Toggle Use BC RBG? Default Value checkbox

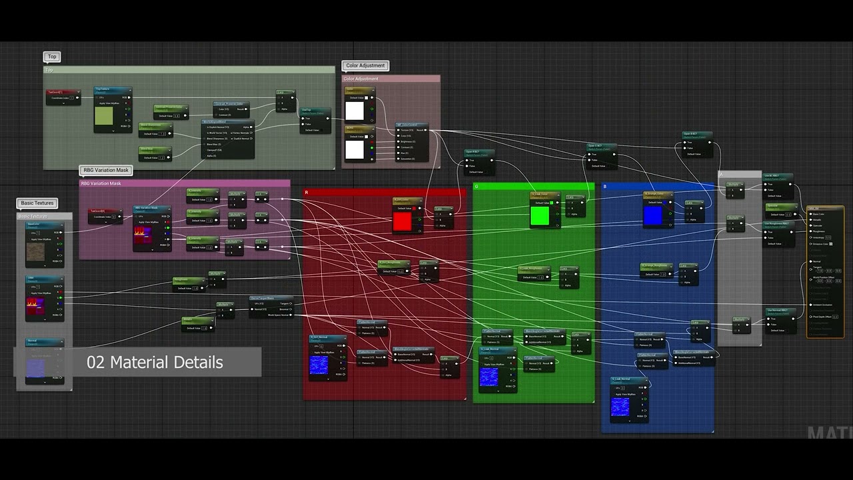point(784,196)
